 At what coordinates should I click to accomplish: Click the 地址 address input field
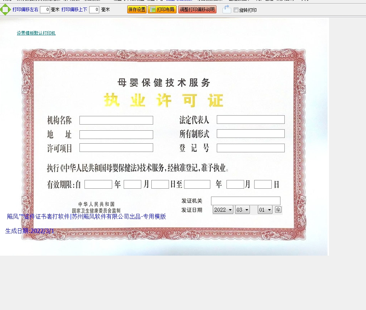116,135
